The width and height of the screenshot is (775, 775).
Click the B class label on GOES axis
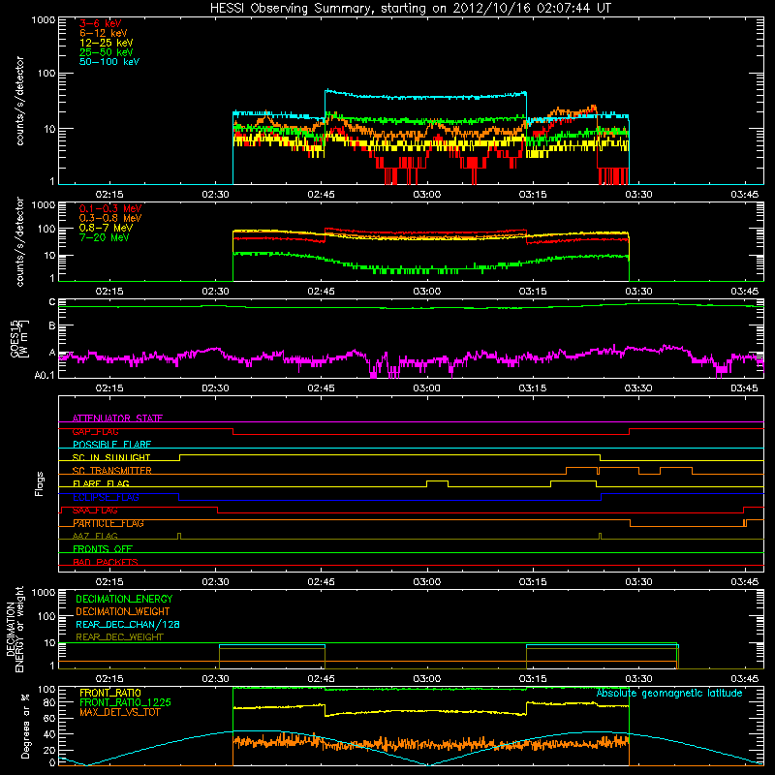tap(52, 325)
